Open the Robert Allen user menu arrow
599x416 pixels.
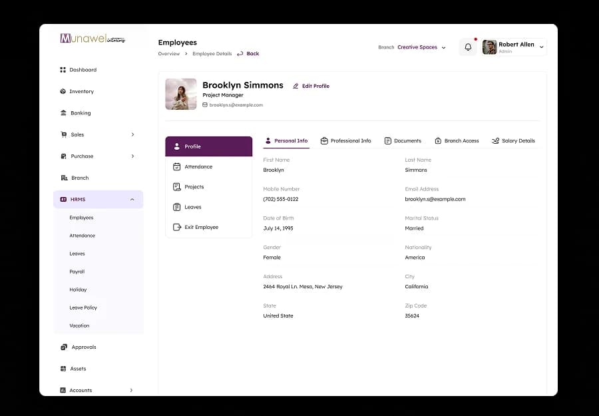click(541, 47)
